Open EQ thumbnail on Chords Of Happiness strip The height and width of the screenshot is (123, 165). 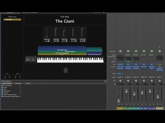[128, 59]
